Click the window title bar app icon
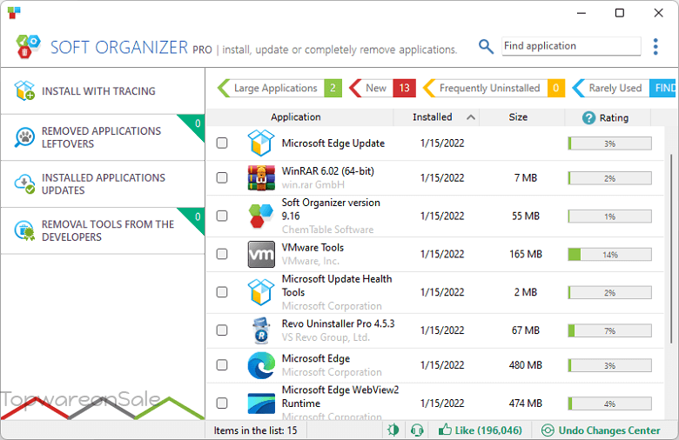The height and width of the screenshot is (440, 679). click(14, 12)
